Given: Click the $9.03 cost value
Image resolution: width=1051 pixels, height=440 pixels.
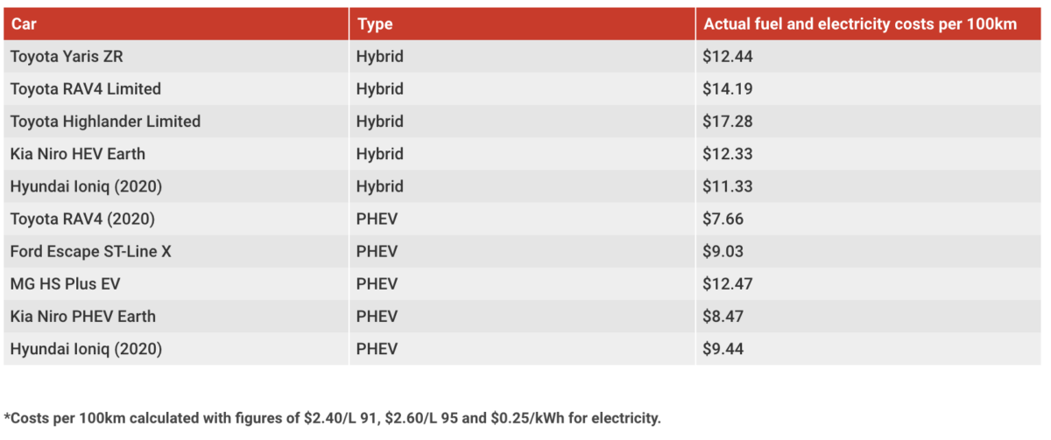Looking at the screenshot, I should coord(723,251).
